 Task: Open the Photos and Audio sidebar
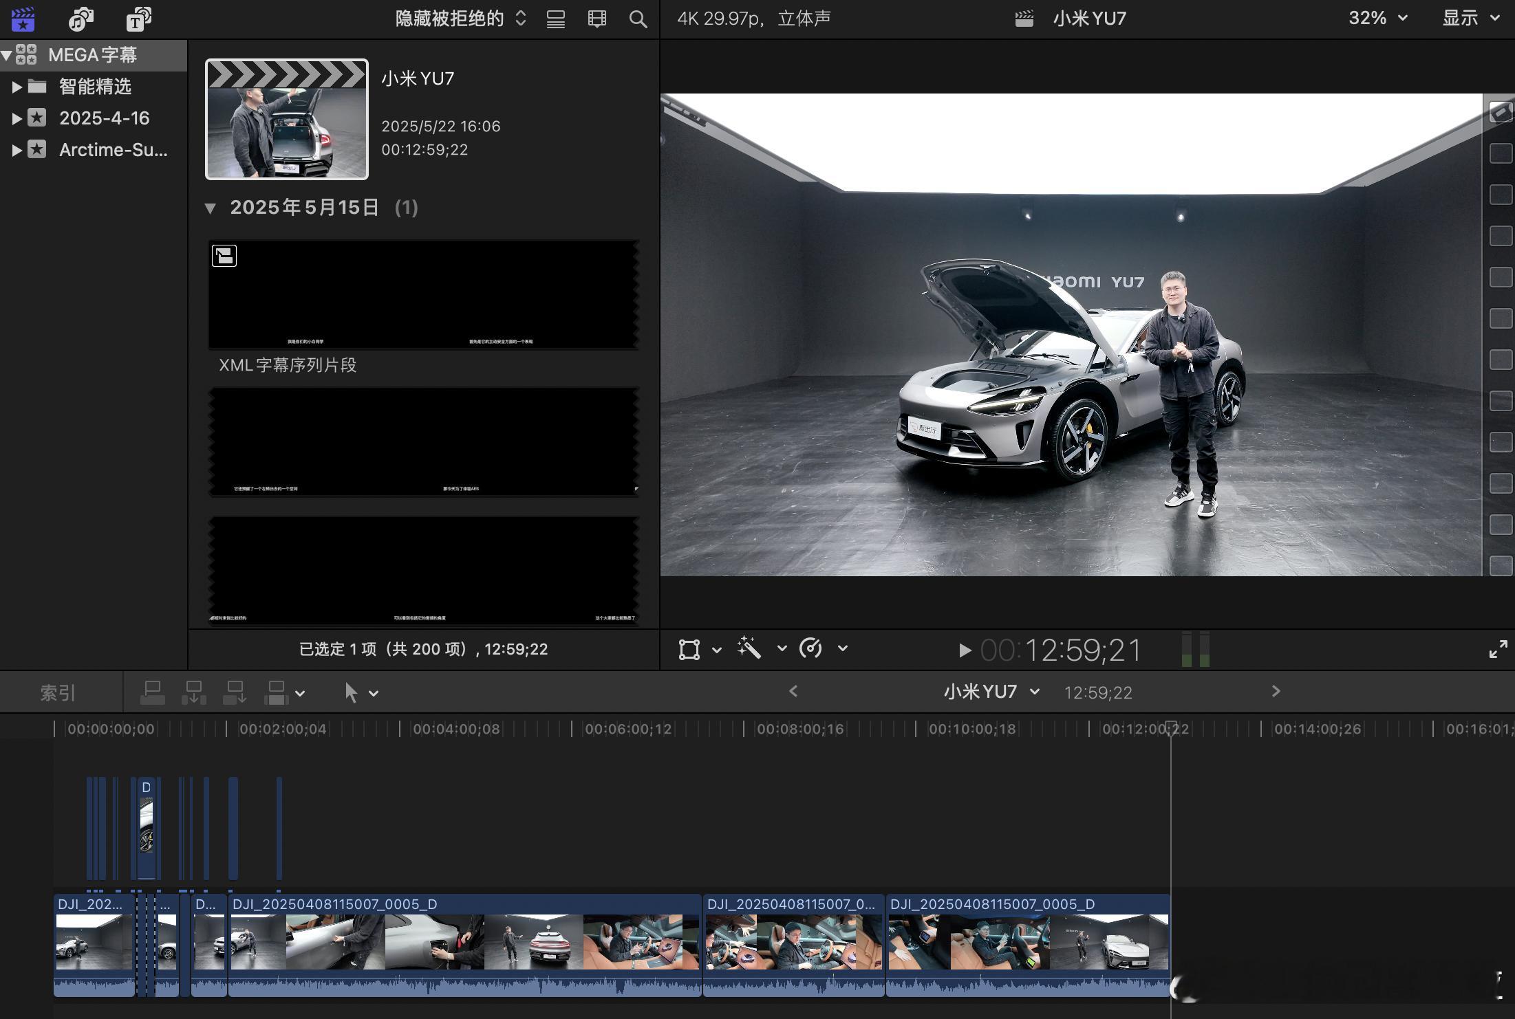(x=80, y=19)
